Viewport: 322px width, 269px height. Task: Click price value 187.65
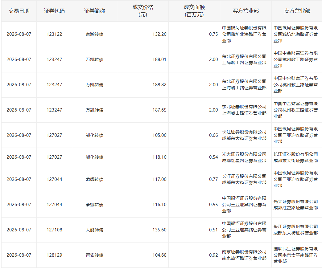click(159, 110)
